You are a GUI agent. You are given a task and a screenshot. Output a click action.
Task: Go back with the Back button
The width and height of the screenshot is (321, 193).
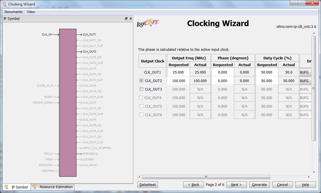click(x=193, y=184)
